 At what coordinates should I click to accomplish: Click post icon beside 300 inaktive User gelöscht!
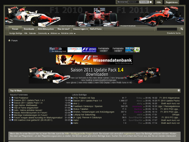click(x=12, y=120)
